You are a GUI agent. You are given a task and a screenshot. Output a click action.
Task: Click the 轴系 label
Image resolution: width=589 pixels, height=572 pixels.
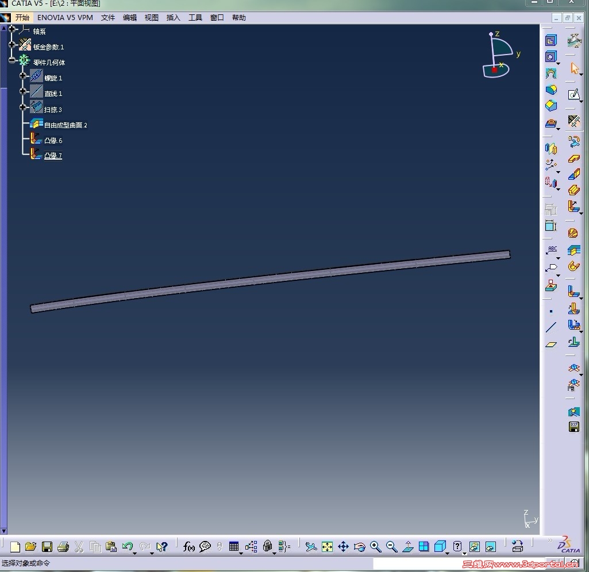point(39,32)
